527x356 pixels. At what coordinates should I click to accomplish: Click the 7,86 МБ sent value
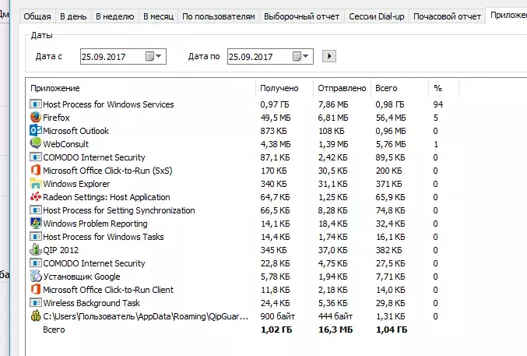(x=333, y=104)
